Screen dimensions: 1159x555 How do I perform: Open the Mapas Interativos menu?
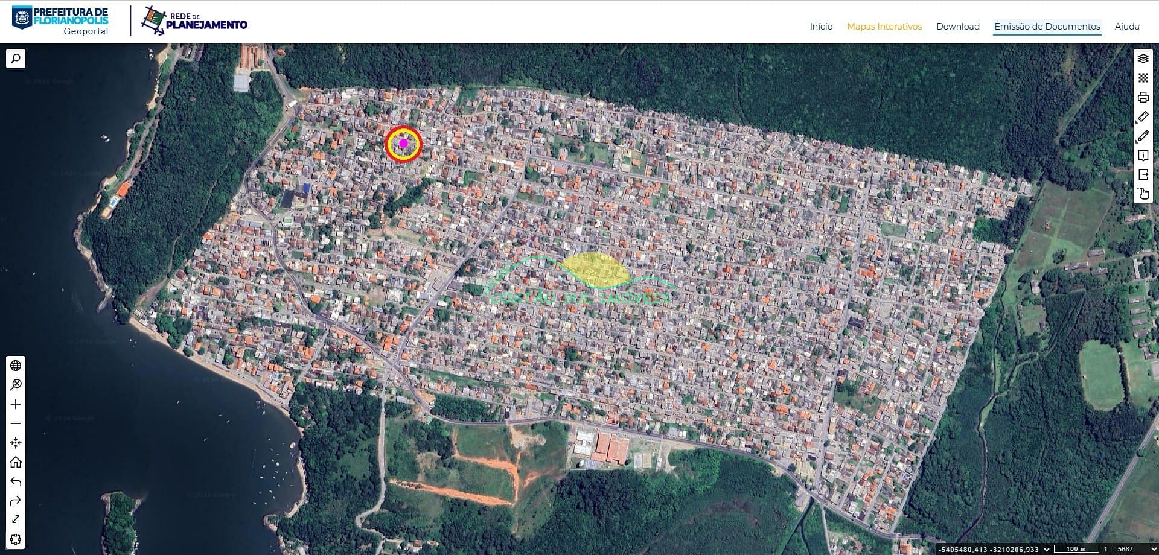pyautogui.click(x=884, y=27)
